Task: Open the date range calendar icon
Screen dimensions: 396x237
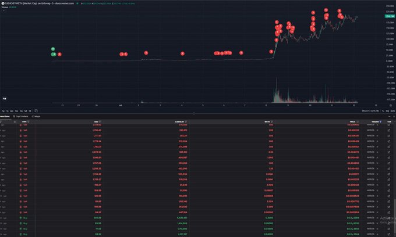Action: 36,111
